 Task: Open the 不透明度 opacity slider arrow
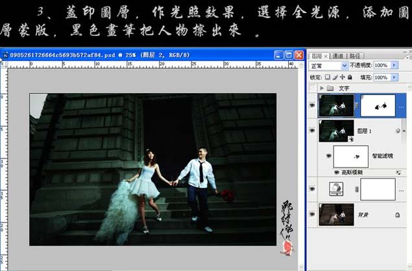pyautogui.click(x=394, y=65)
